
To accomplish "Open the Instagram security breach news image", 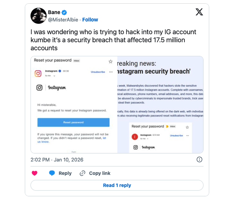I will click(x=160, y=104).
